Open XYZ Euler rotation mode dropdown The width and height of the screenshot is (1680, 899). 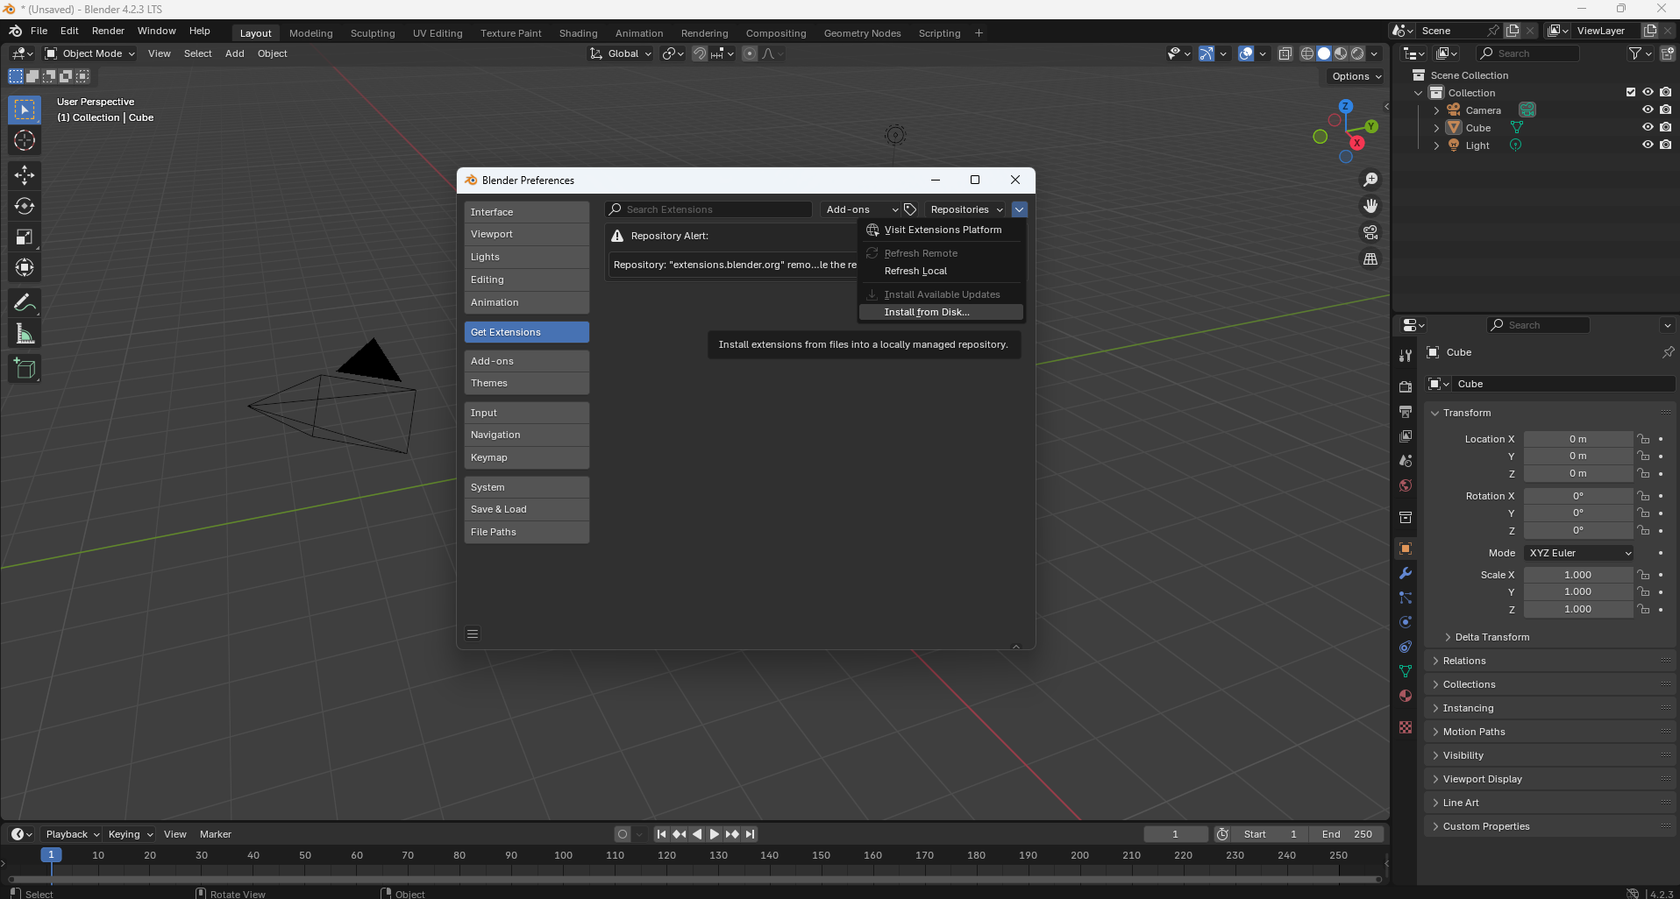[1579, 553]
